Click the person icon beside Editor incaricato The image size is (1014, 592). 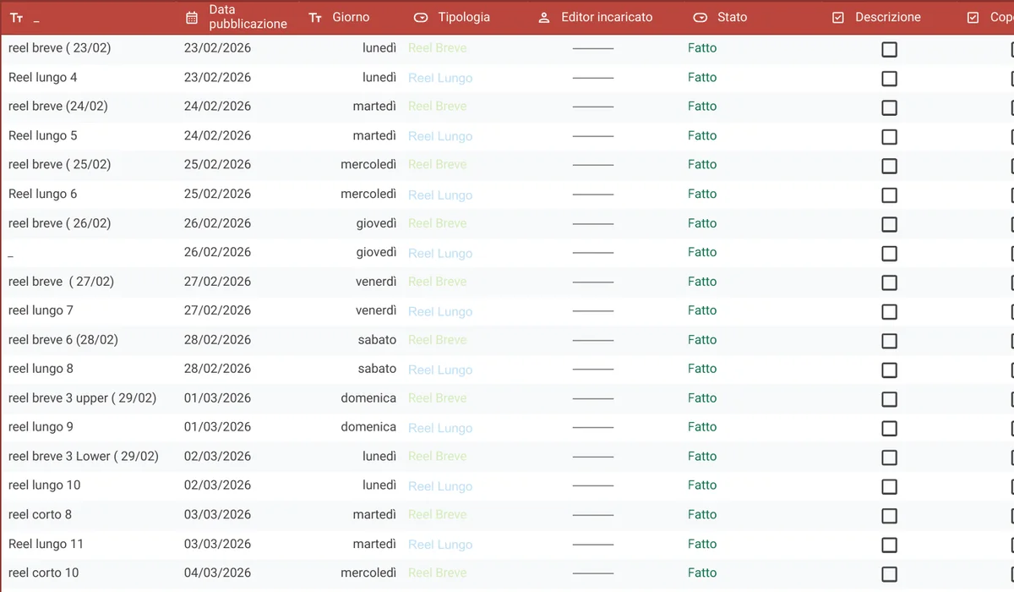coord(544,17)
